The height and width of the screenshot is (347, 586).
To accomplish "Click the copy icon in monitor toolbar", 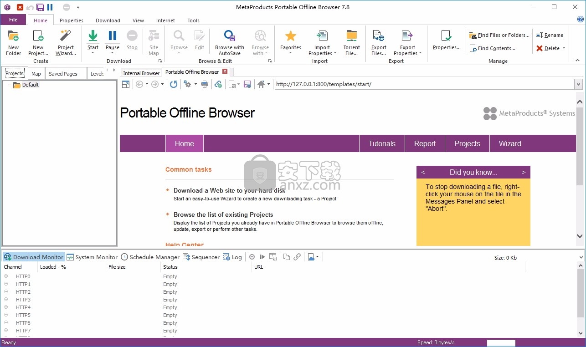I will pos(287,257).
